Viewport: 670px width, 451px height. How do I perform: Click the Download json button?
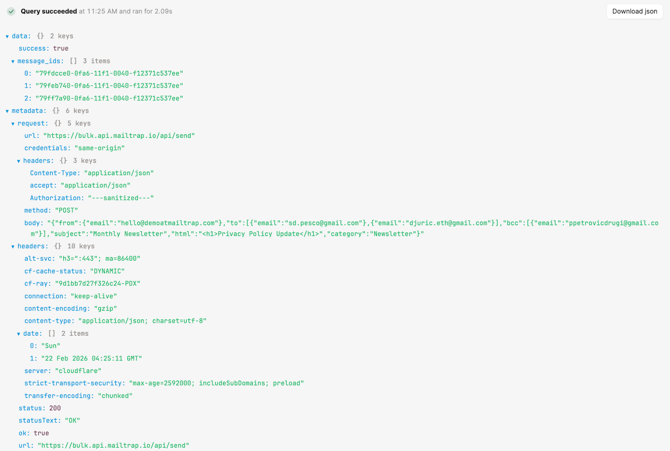(x=634, y=11)
